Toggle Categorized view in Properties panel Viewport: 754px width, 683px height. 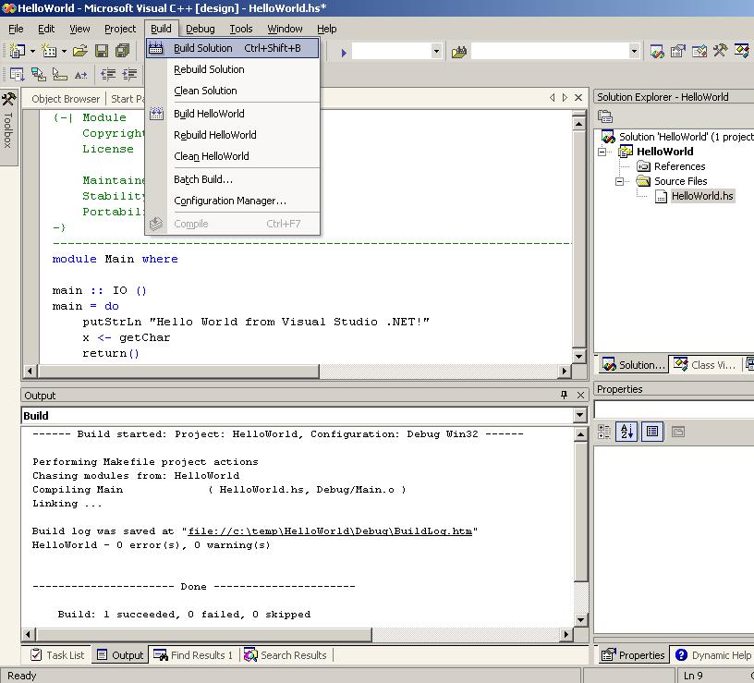[604, 432]
